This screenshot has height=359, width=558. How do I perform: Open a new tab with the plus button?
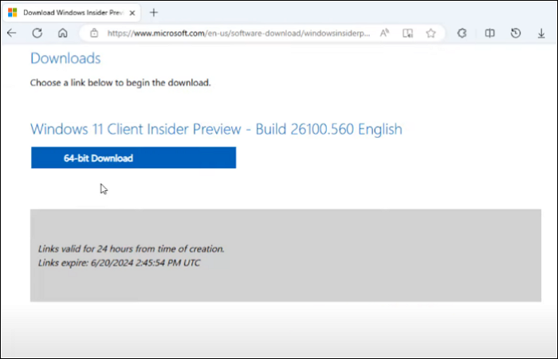(154, 12)
